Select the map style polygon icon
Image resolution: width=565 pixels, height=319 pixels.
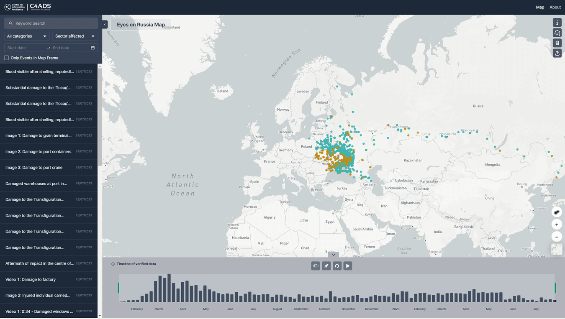[x=557, y=32]
